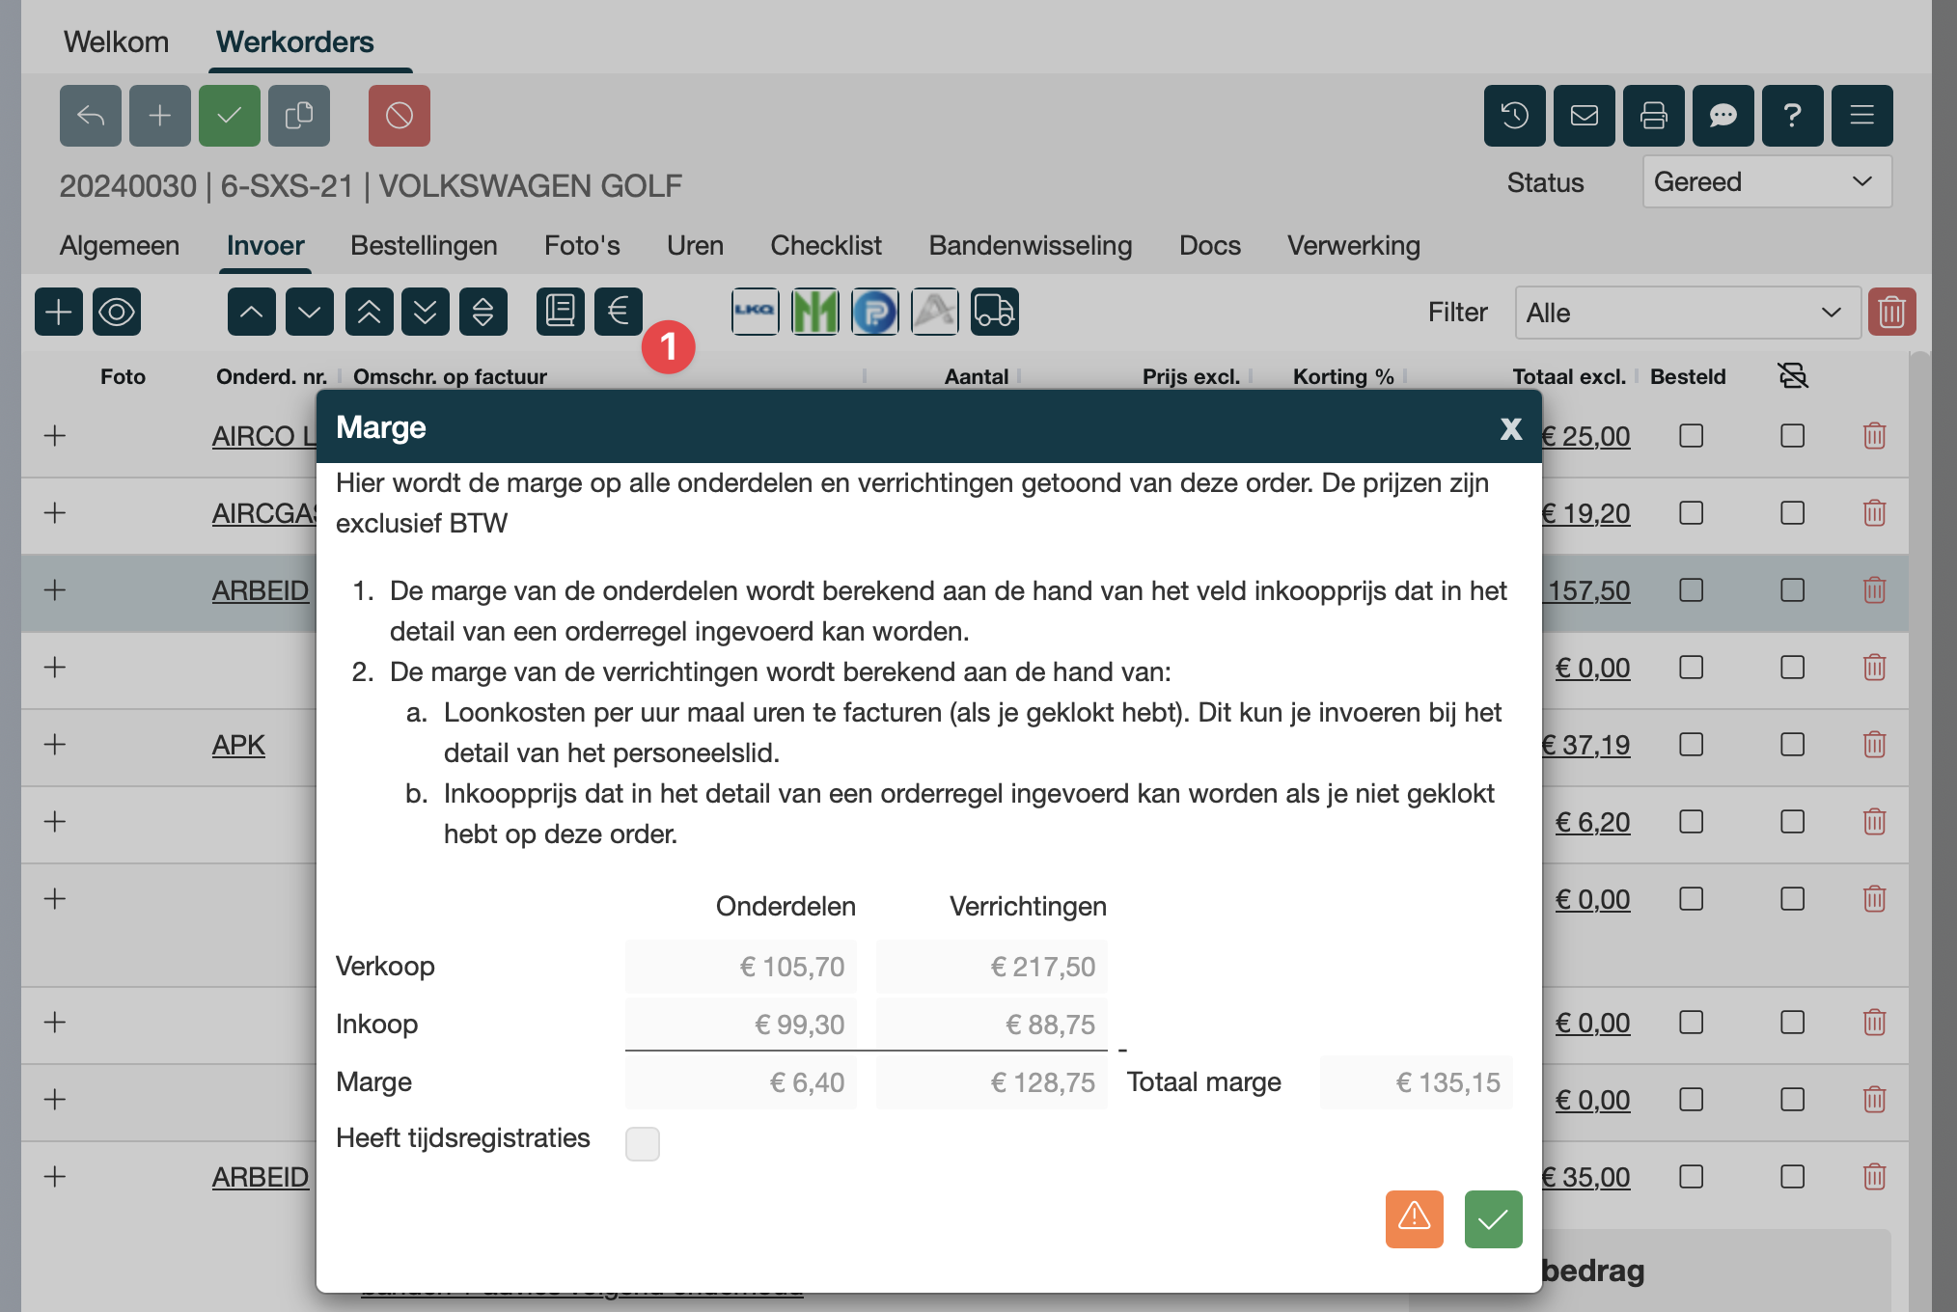1957x1312 pixels.
Task: Click the red trash icon beside Filter
Action: (x=1891, y=312)
